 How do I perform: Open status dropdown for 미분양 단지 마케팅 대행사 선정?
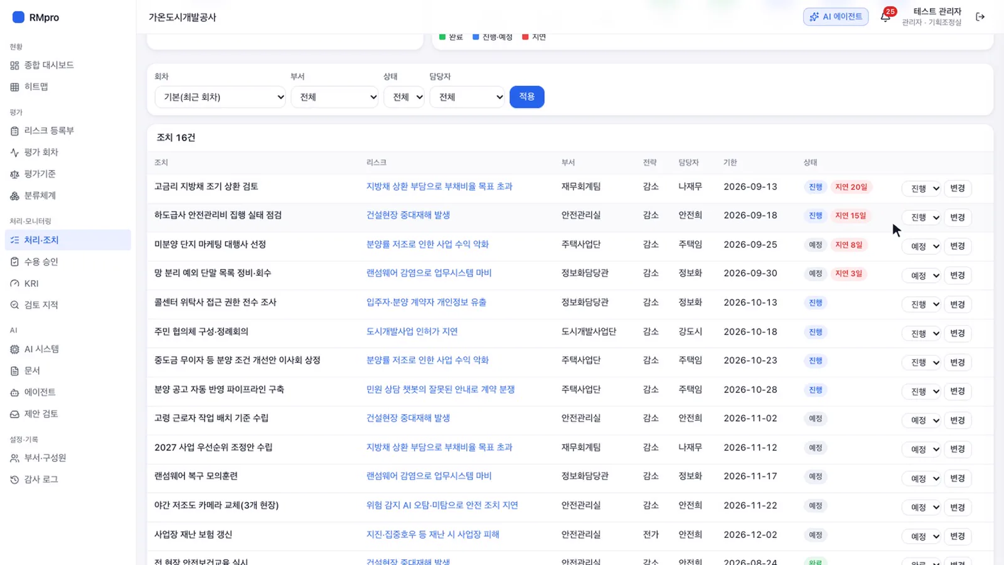pos(921,246)
